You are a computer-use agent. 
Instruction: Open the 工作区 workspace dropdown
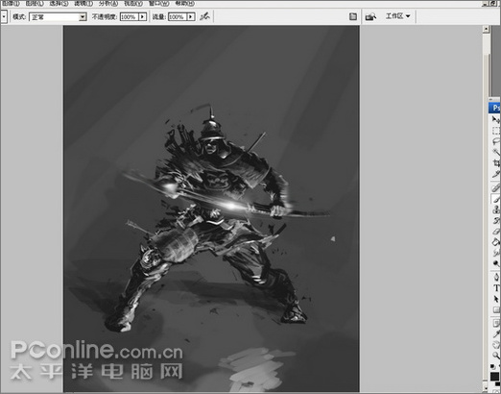tap(397, 16)
